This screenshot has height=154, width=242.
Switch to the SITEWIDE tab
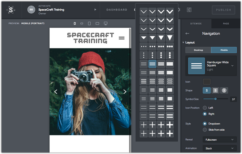196,24
